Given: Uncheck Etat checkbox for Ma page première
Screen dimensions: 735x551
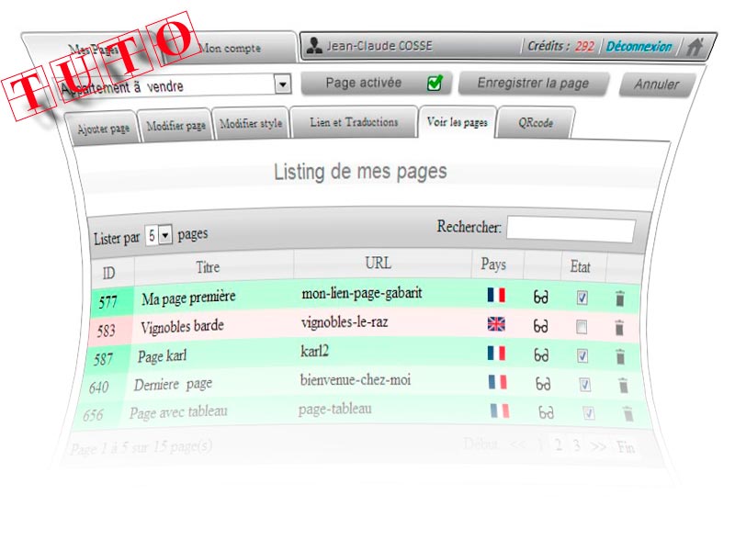Looking at the screenshot, I should click(582, 298).
